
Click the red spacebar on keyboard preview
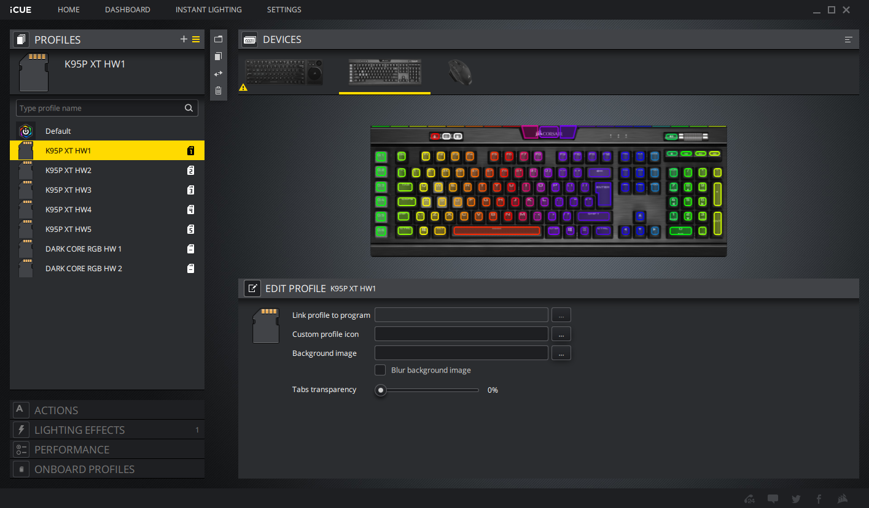[x=497, y=231]
